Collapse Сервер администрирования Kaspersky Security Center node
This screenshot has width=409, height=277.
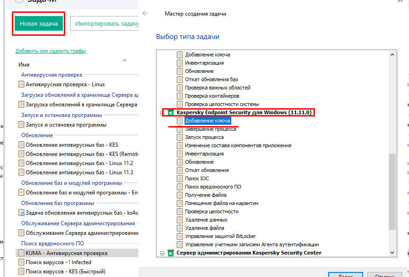(x=162, y=253)
